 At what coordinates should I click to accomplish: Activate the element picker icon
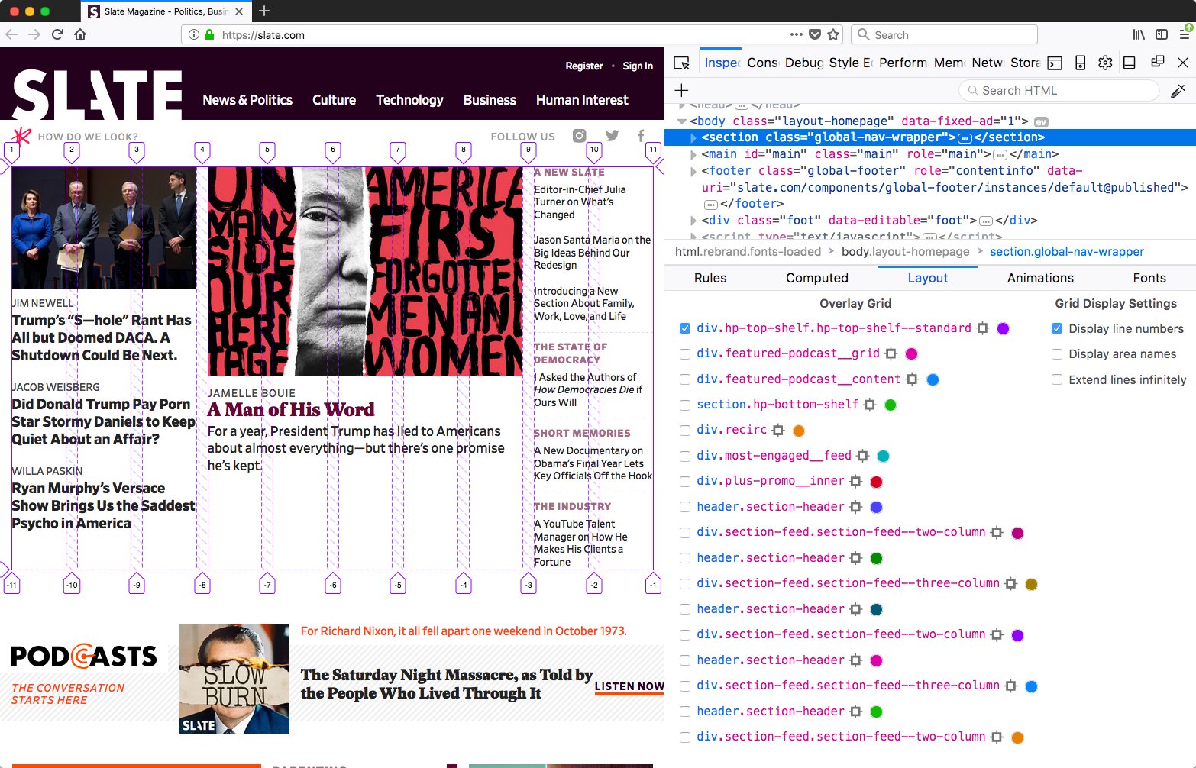point(682,63)
